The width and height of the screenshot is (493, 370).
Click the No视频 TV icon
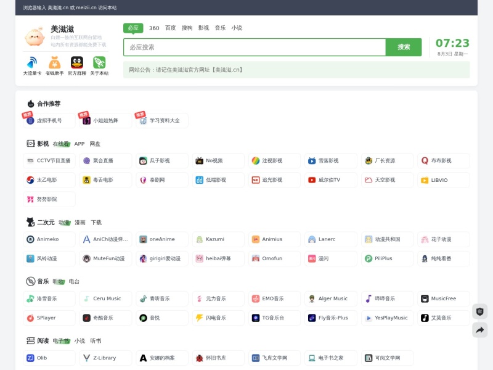point(199,161)
